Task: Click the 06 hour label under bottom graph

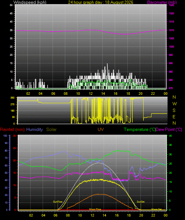Action: click(x=56, y=215)
